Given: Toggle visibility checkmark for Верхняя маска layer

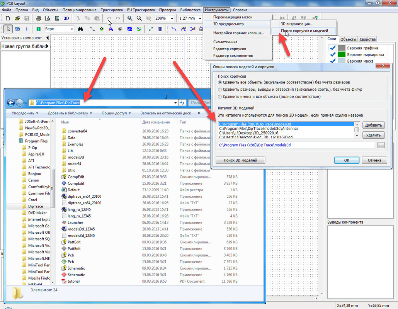Looking at the screenshot, I should click(x=332, y=61).
